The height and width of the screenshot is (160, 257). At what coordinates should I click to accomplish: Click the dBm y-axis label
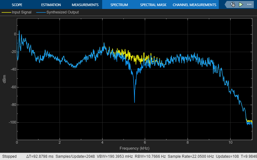pyautogui.click(x=4, y=79)
